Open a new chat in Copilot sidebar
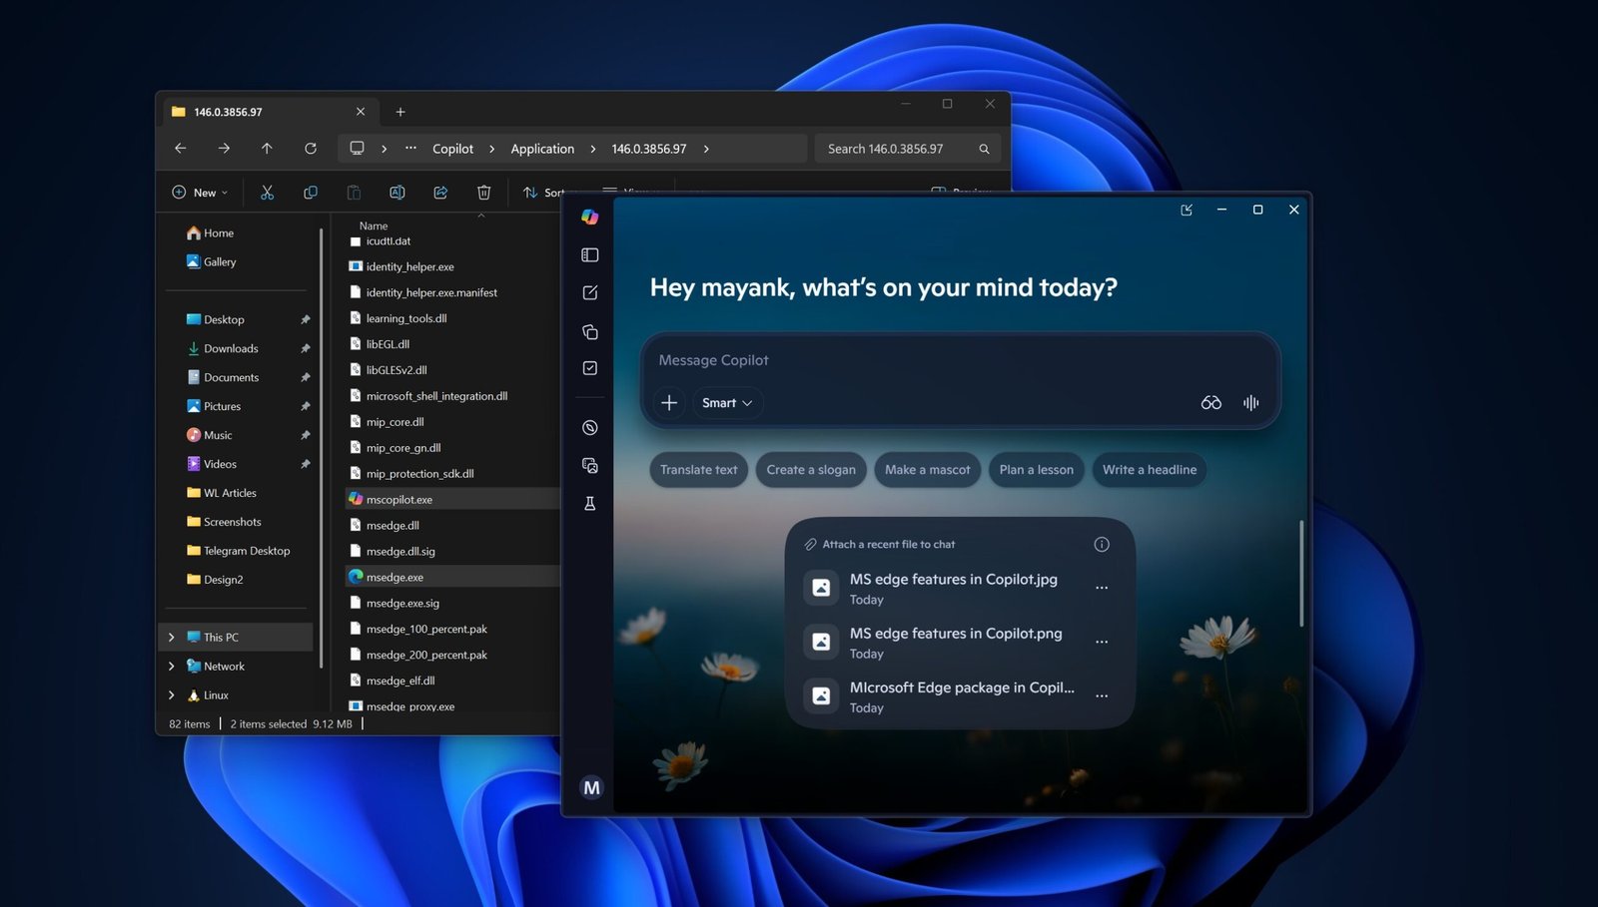1598x907 pixels. tap(589, 292)
